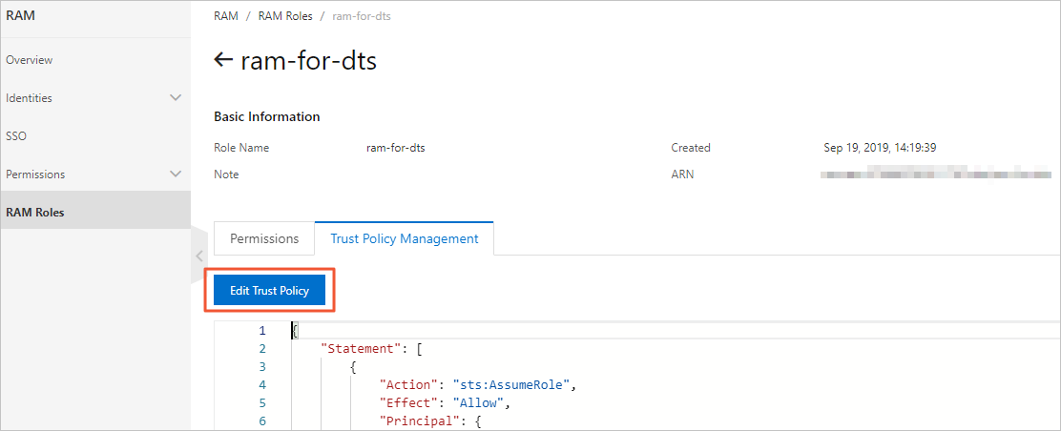Click line number 1 in the editor
The height and width of the screenshot is (431, 1061).
point(262,331)
